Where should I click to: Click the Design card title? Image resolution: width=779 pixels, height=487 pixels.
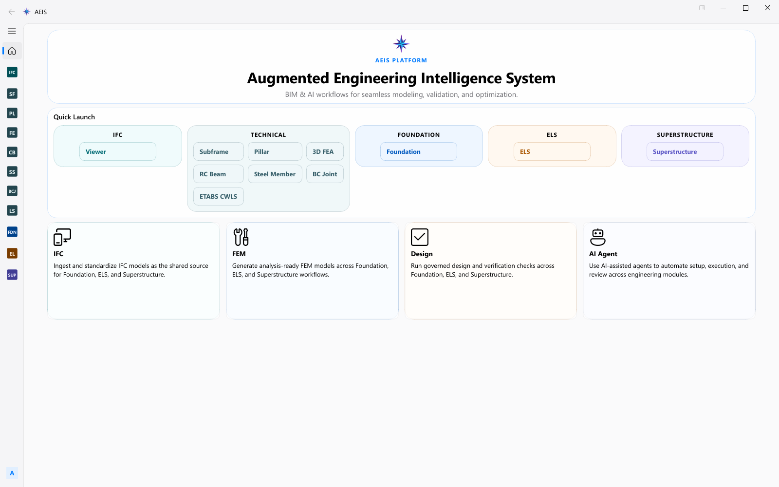coord(422,254)
